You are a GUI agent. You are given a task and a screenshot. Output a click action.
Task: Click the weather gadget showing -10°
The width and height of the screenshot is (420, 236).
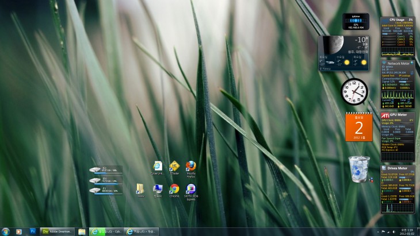coord(343,53)
